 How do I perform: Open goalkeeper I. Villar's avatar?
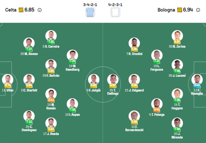pyautogui.click(x=7, y=80)
